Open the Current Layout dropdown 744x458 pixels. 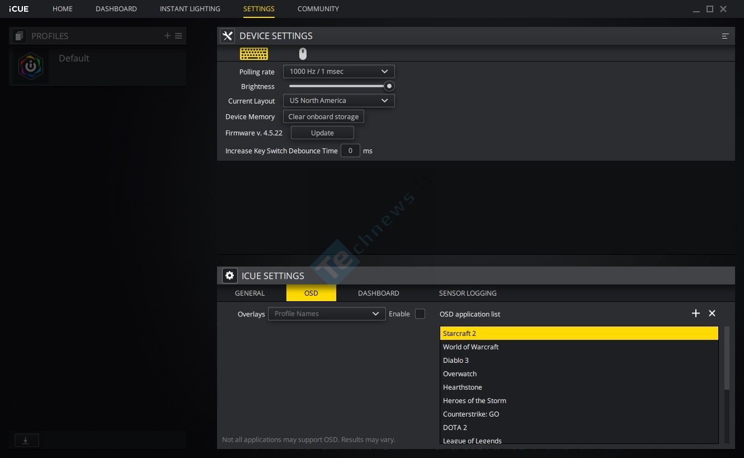(x=339, y=101)
